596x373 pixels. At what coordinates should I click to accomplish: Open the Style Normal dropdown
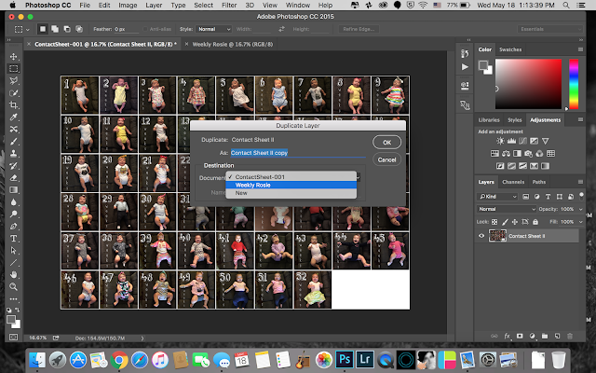coord(213,29)
